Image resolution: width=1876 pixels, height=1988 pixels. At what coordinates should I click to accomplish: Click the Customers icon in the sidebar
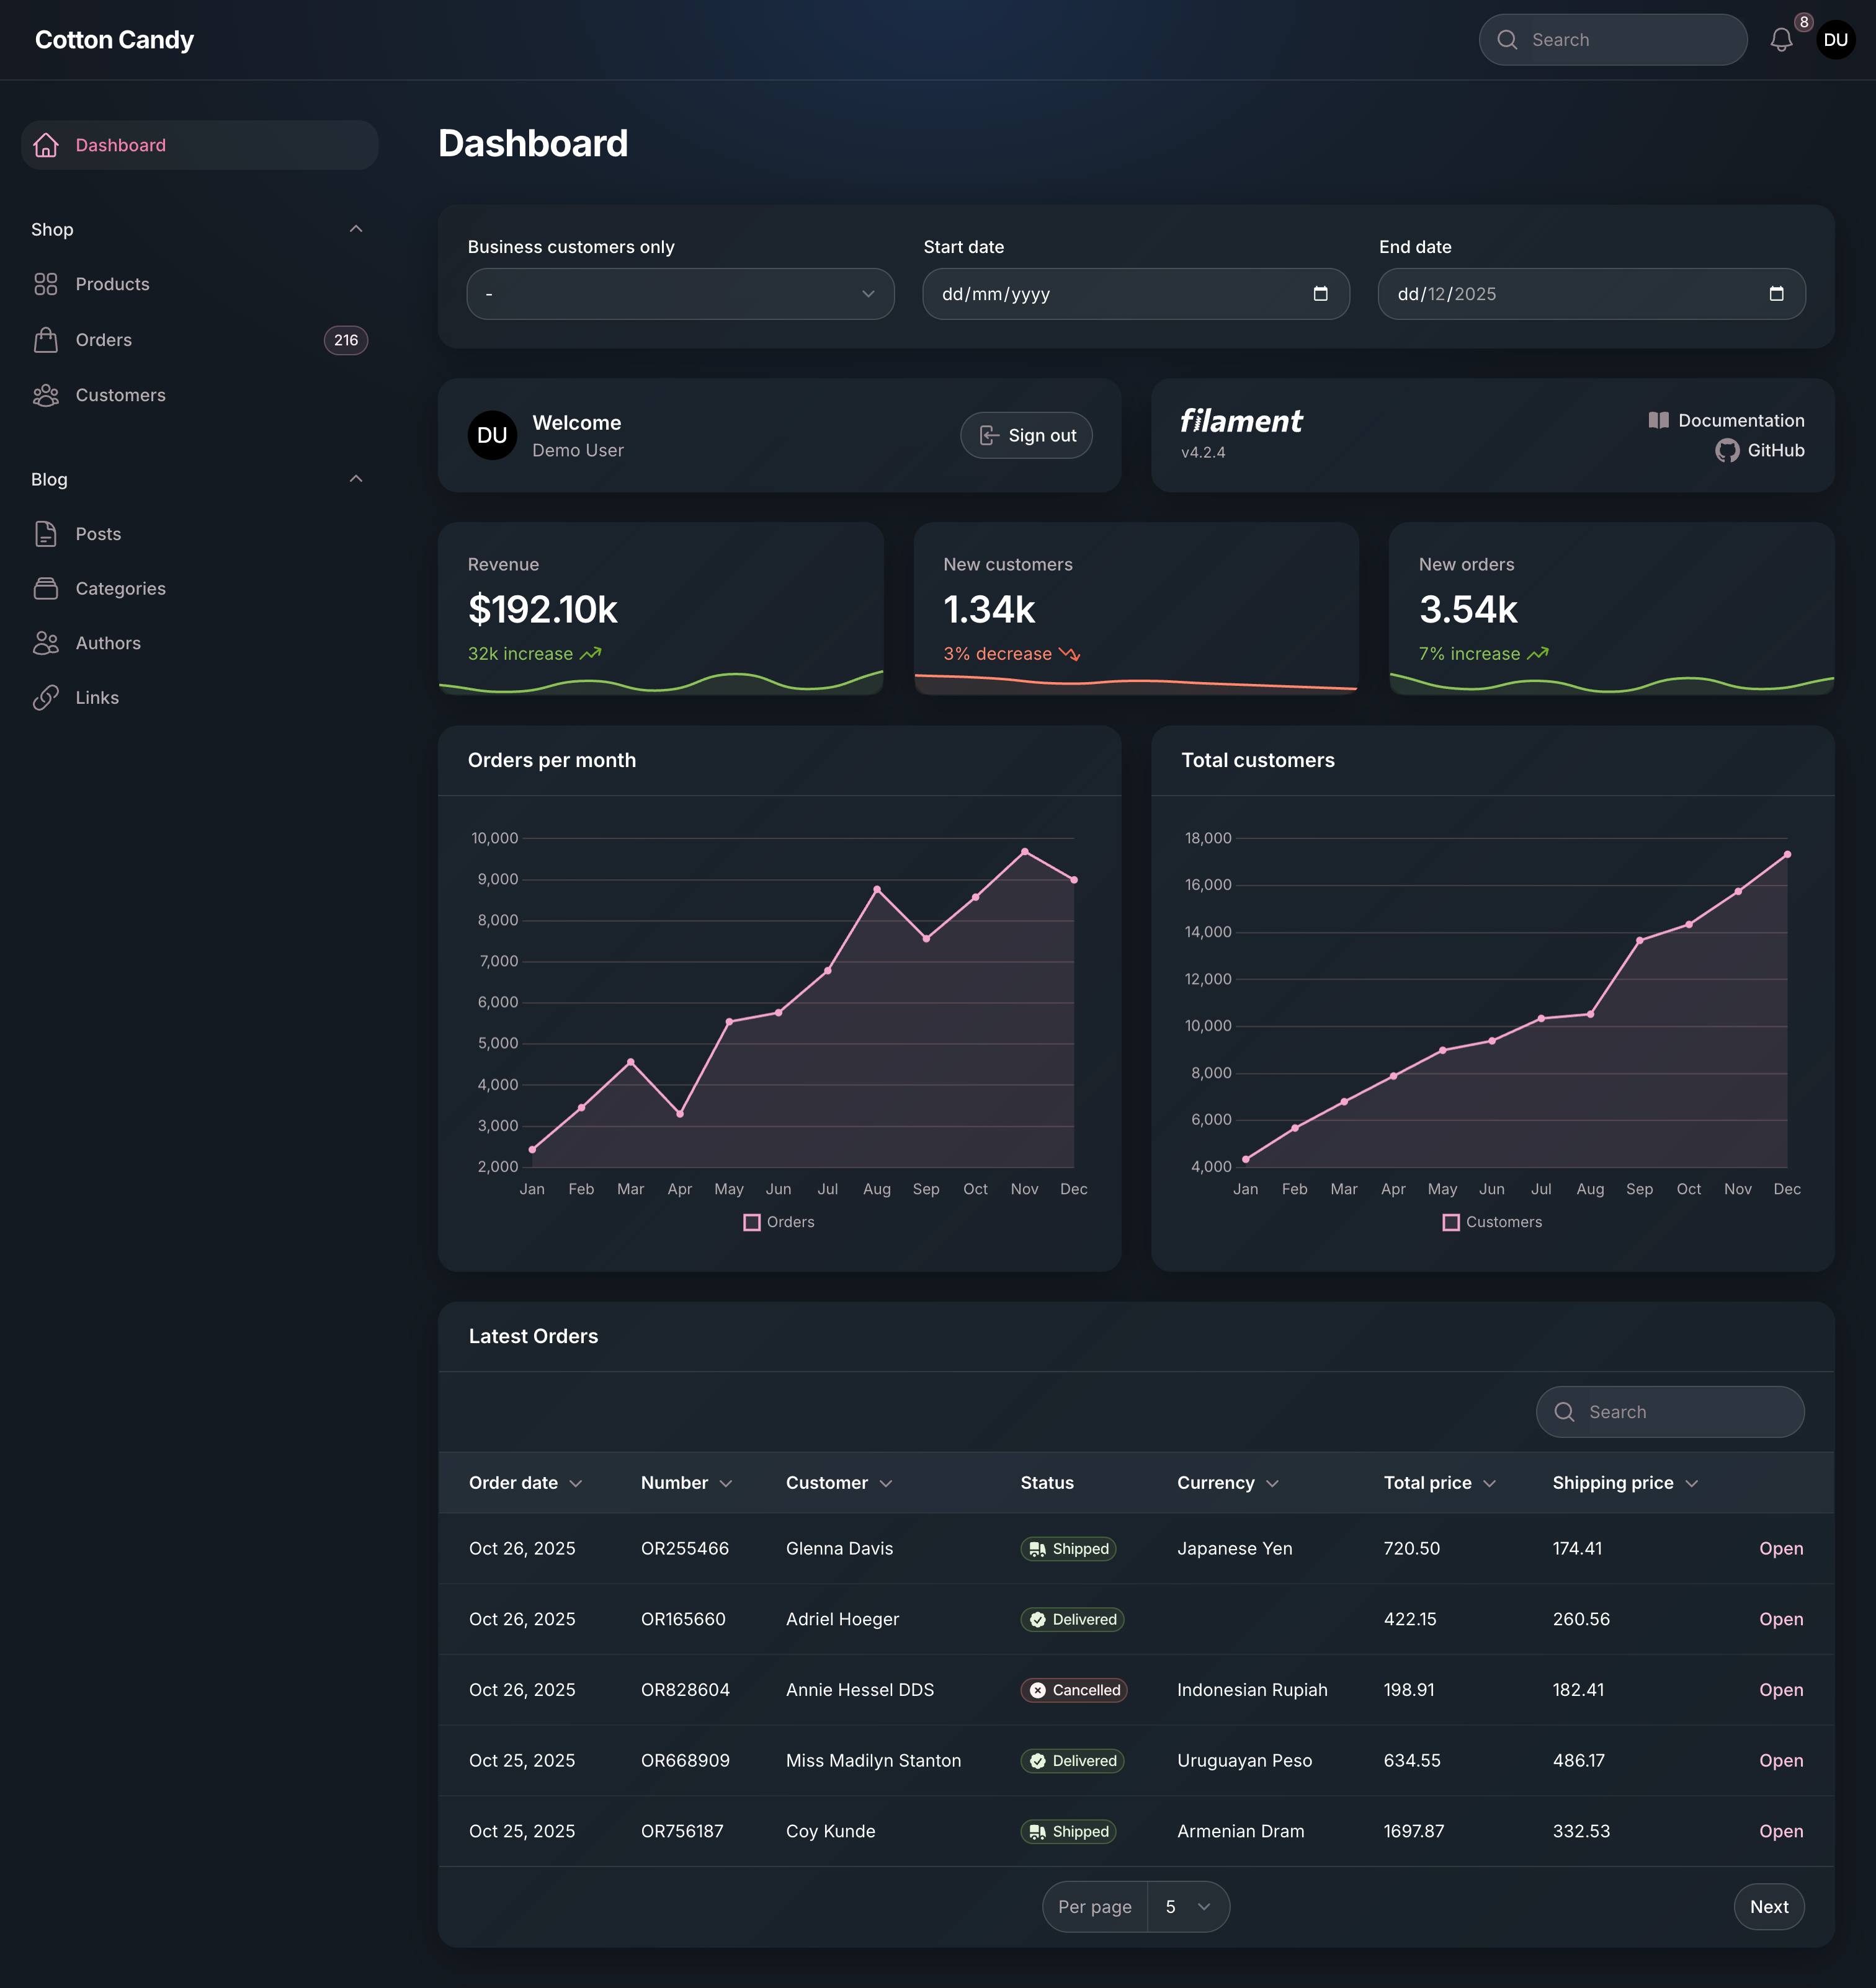click(46, 395)
